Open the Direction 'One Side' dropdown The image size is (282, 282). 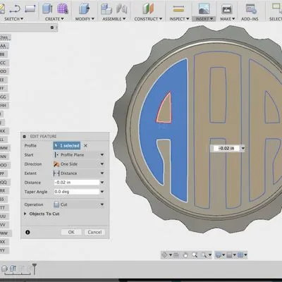[79, 164]
